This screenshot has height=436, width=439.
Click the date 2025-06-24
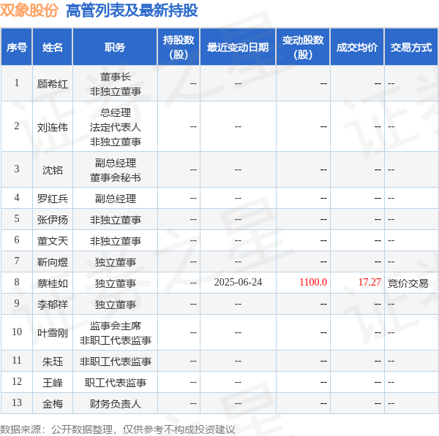pos(238,283)
